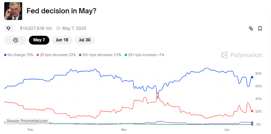Copy the market link via chain icon
Viewport: 271px width, 134px height.
pos(251,28)
